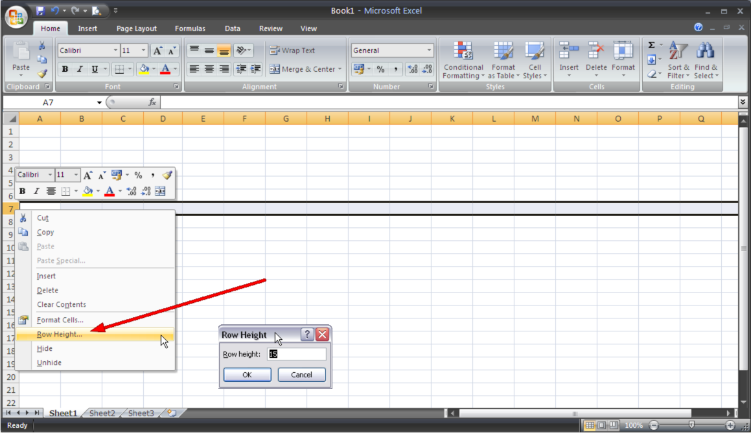Select the Percent Style icon on mini toolbar
The image size is (751, 433).
(139, 174)
